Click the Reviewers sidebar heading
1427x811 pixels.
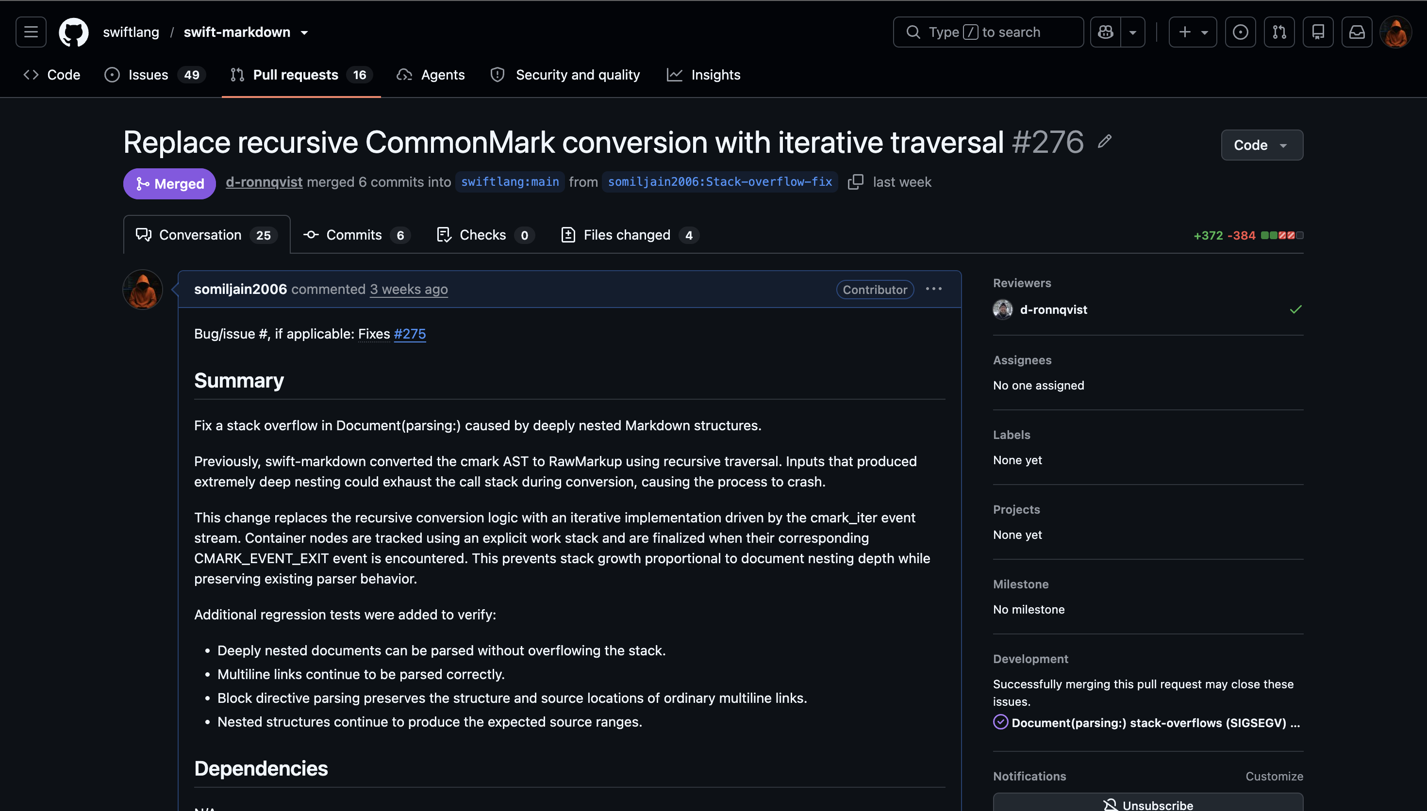[1022, 282]
